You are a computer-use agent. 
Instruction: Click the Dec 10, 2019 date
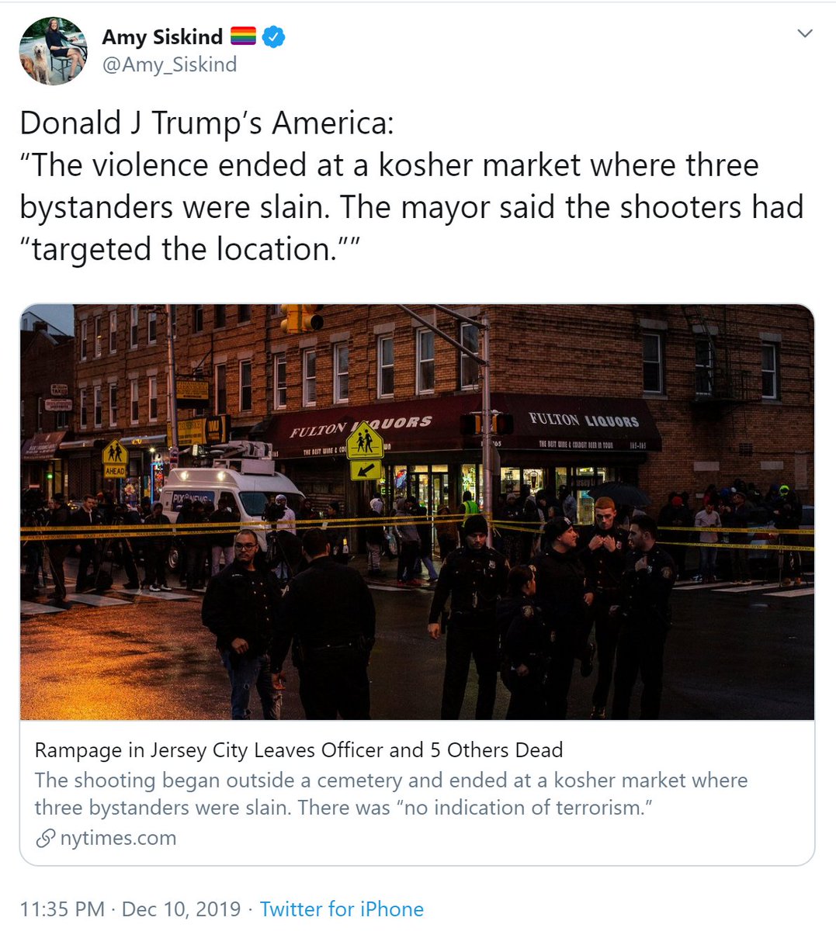(181, 909)
